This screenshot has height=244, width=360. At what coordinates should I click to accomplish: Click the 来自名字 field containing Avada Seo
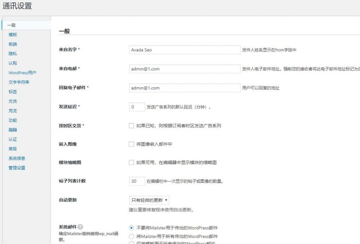tap(185, 50)
